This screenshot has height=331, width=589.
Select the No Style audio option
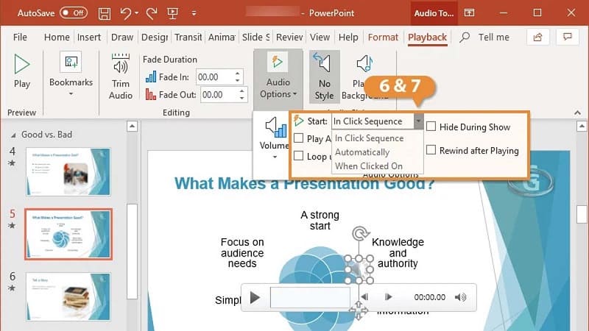(325, 76)
